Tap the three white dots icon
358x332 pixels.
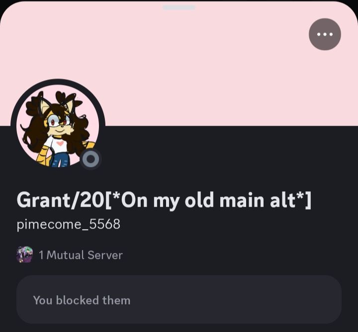coord(325,34)
